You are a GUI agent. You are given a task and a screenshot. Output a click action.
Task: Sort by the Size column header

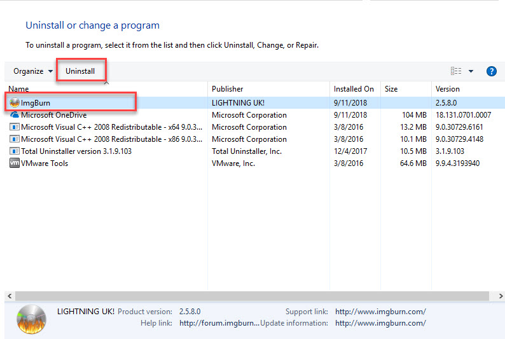pyautogui.click(x=391, y=89)
